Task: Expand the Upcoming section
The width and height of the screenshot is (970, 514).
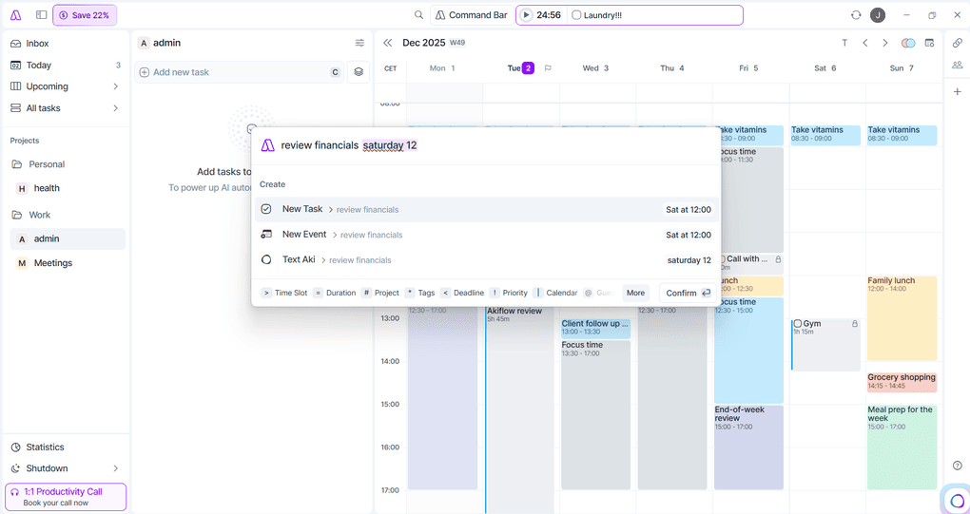Action: 116,86
